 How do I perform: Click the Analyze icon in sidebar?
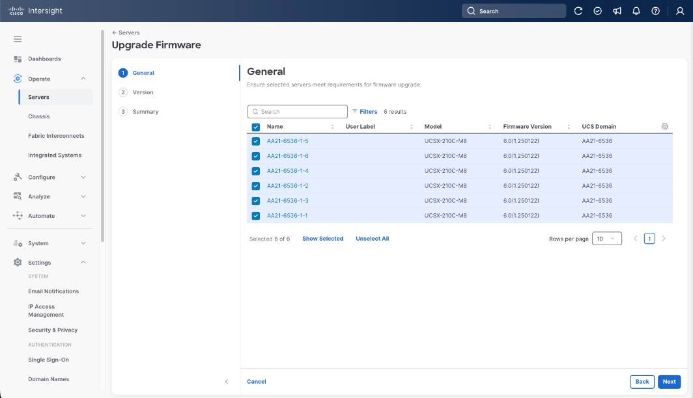point(18,196)
